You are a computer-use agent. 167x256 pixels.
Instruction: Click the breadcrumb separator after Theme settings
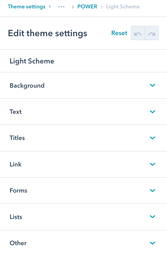pyautogui.click(x=50, y=6)
